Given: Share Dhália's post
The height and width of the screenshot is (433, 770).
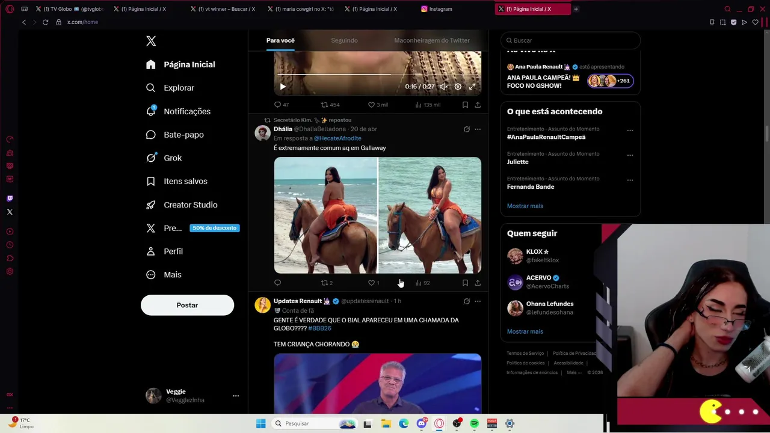Looking at the screenshot, I should [478, 283].
